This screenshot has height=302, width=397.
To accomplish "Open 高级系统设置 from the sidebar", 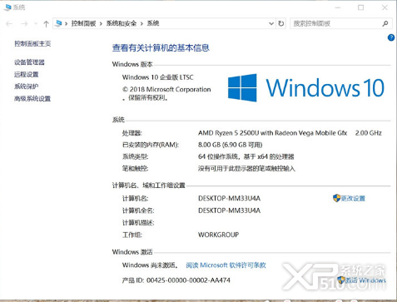I will 32,98.
